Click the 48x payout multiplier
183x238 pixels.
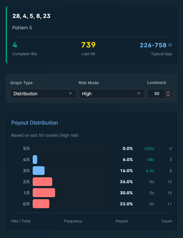(150, 160)
